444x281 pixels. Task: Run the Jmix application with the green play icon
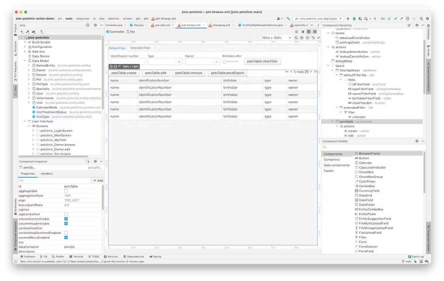[x=348, y=19]
